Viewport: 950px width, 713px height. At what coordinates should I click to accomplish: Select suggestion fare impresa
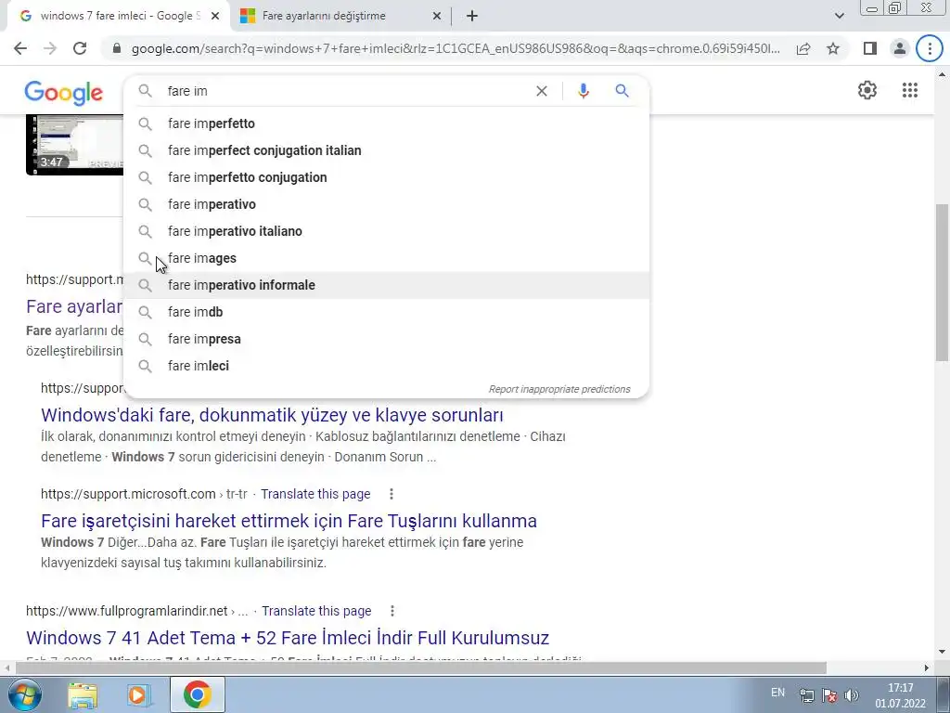click(387, 339)
